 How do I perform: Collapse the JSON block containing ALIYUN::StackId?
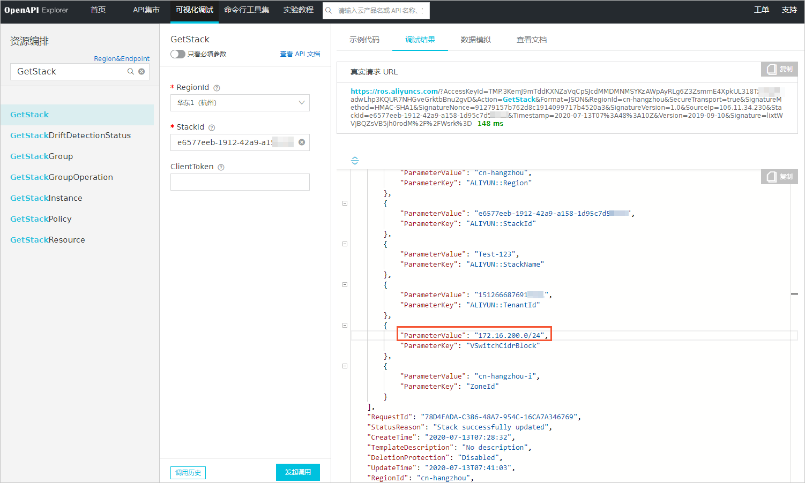[345, 203]
